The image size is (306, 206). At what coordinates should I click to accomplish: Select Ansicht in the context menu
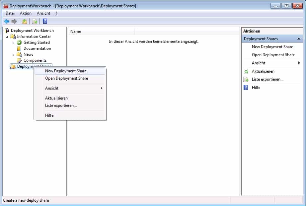[x=70, y=88]
